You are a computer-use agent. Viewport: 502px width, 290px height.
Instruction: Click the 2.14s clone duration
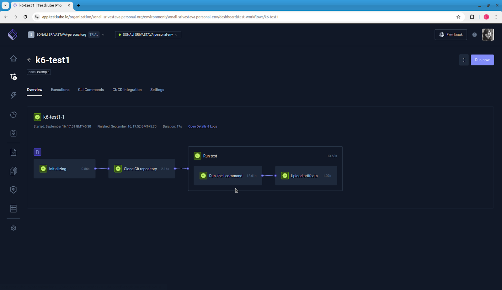[165, 169]
